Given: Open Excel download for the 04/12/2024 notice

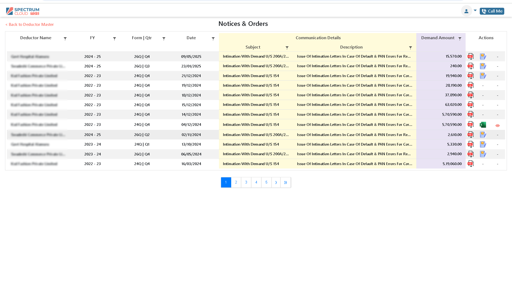Looking at the screenshot, I should point(483,125).
